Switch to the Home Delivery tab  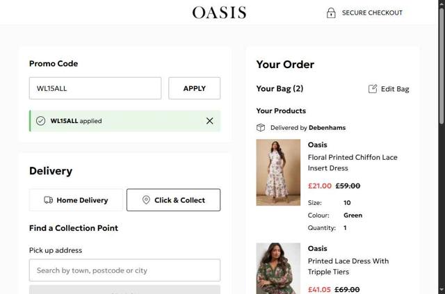click(76, 200)
